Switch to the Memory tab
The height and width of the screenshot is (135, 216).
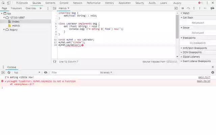tap(109, 3)
